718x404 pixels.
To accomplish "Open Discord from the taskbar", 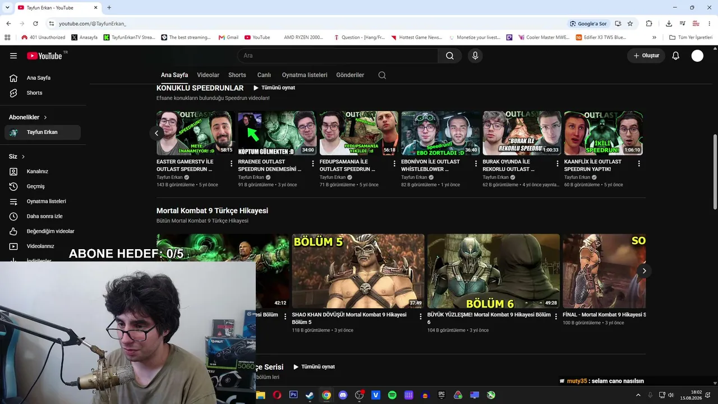I will pos(343,395).
